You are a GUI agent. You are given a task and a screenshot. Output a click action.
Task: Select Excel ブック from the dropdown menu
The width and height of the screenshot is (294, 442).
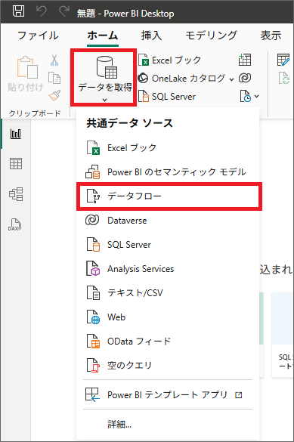[168, 147]
